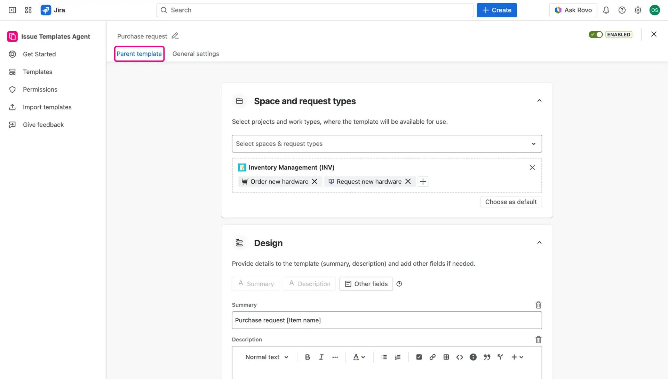Select the Parent template tab
This screenshot has width=668, height=380.
click(x=139, y=54)
